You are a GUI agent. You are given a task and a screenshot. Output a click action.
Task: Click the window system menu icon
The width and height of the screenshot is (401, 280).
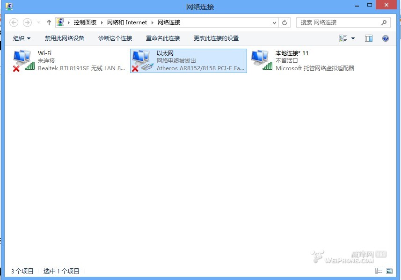[9, 7]
